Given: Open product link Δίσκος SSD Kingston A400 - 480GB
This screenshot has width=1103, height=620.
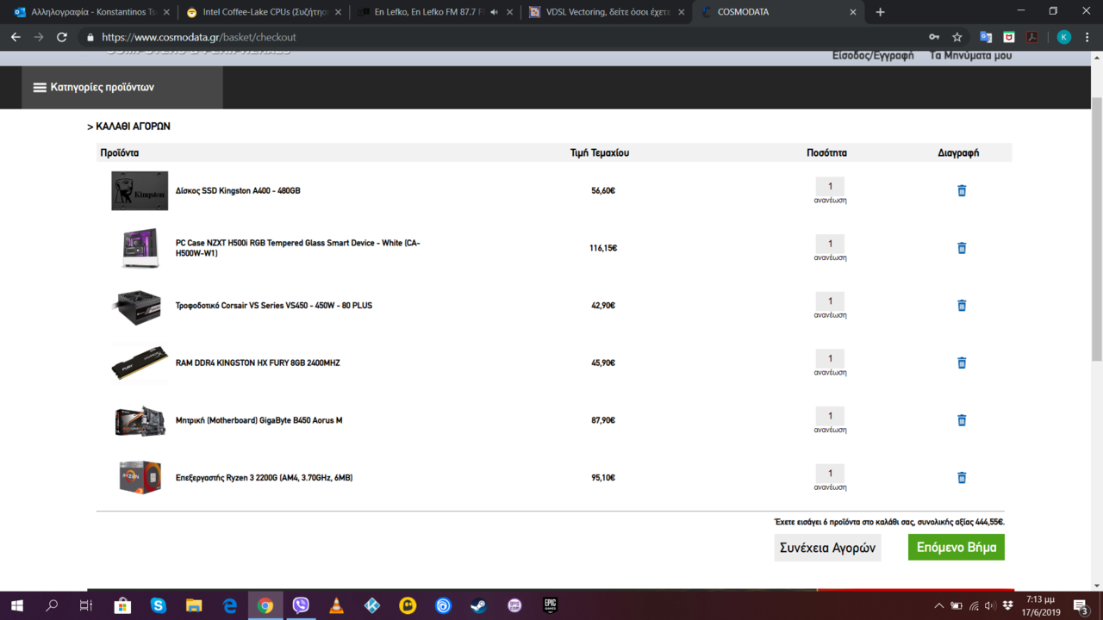Looking at the screenshot, I should click(238, 190).
